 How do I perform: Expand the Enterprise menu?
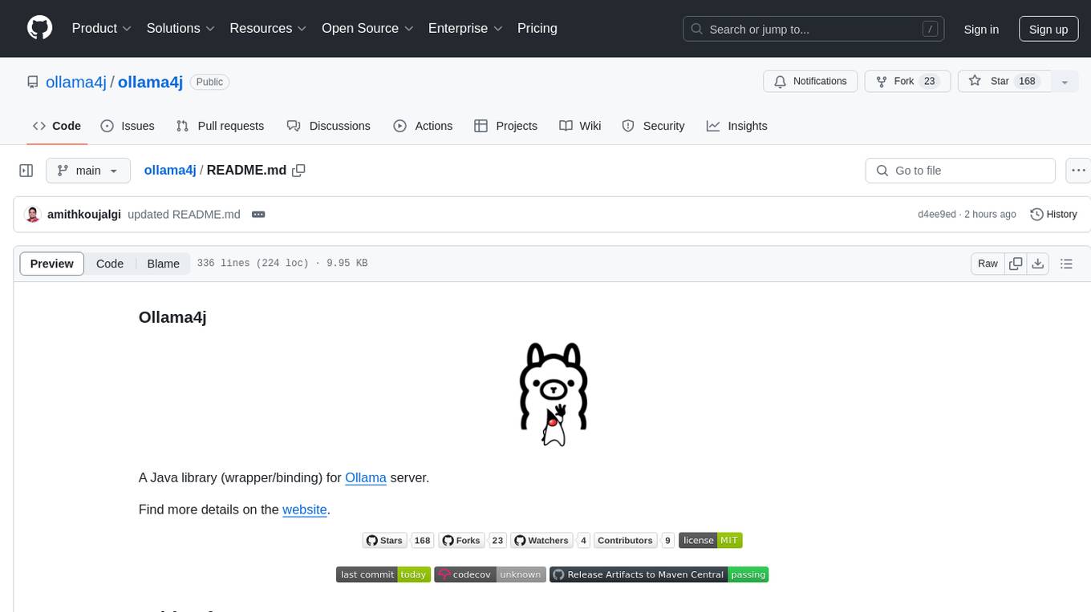click(x=465, y=28)
